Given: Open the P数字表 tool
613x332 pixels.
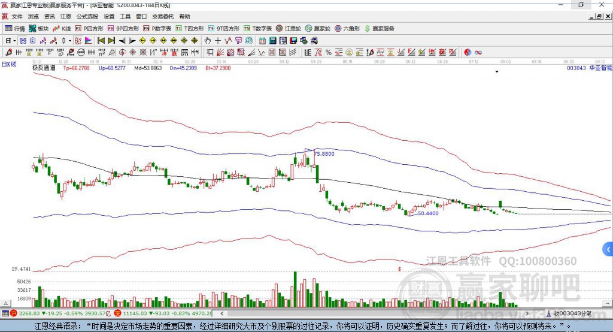Looking at the screenshot, I should [157, 29].
